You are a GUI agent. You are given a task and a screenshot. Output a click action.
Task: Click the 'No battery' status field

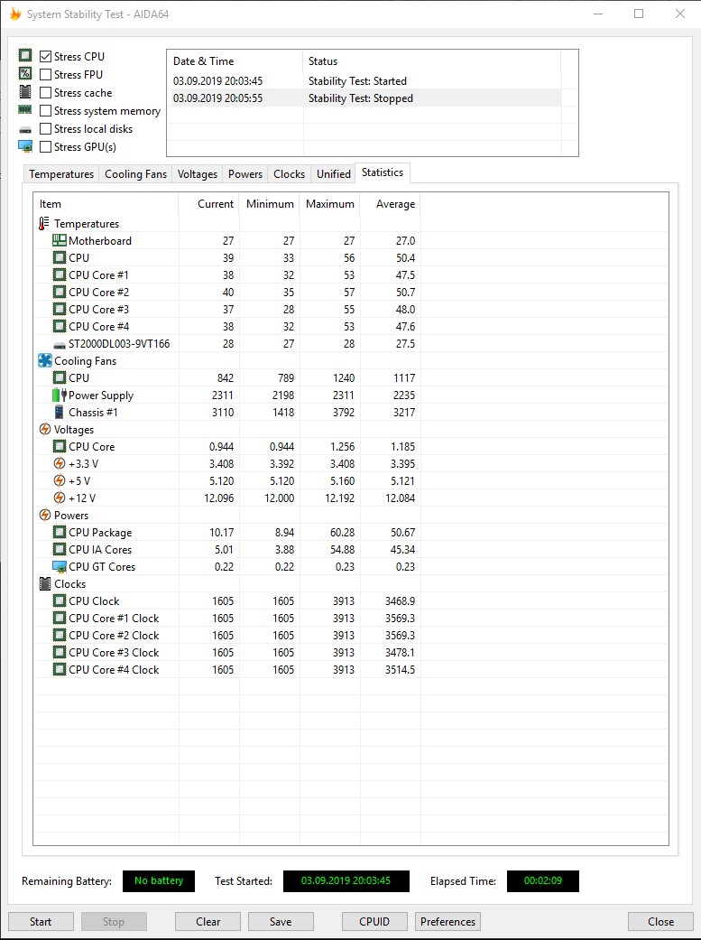(x=159, y=880)
